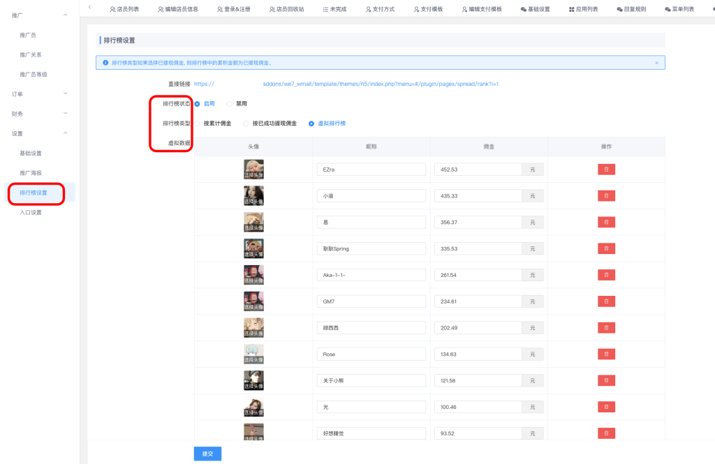Remove the GM7 entry via trash icon
Viewport: 715px width, 464px height.
click(606, 301)
